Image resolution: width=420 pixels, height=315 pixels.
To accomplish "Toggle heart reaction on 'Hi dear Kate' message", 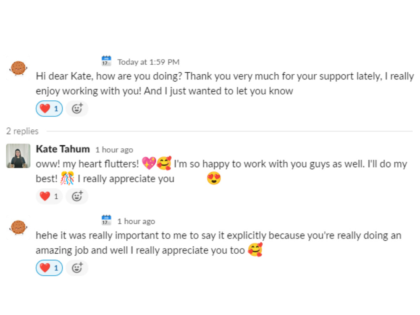I will pyautogui.click(x=49, y=108).
